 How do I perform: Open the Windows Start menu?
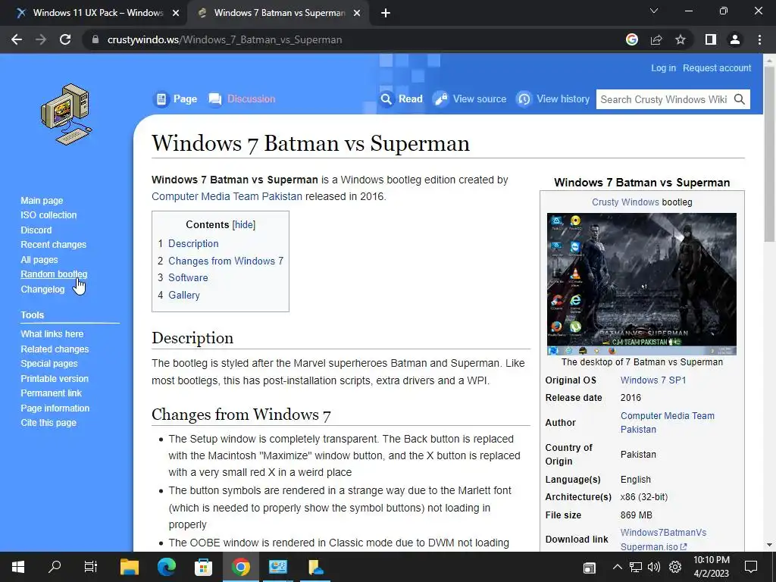18,567
